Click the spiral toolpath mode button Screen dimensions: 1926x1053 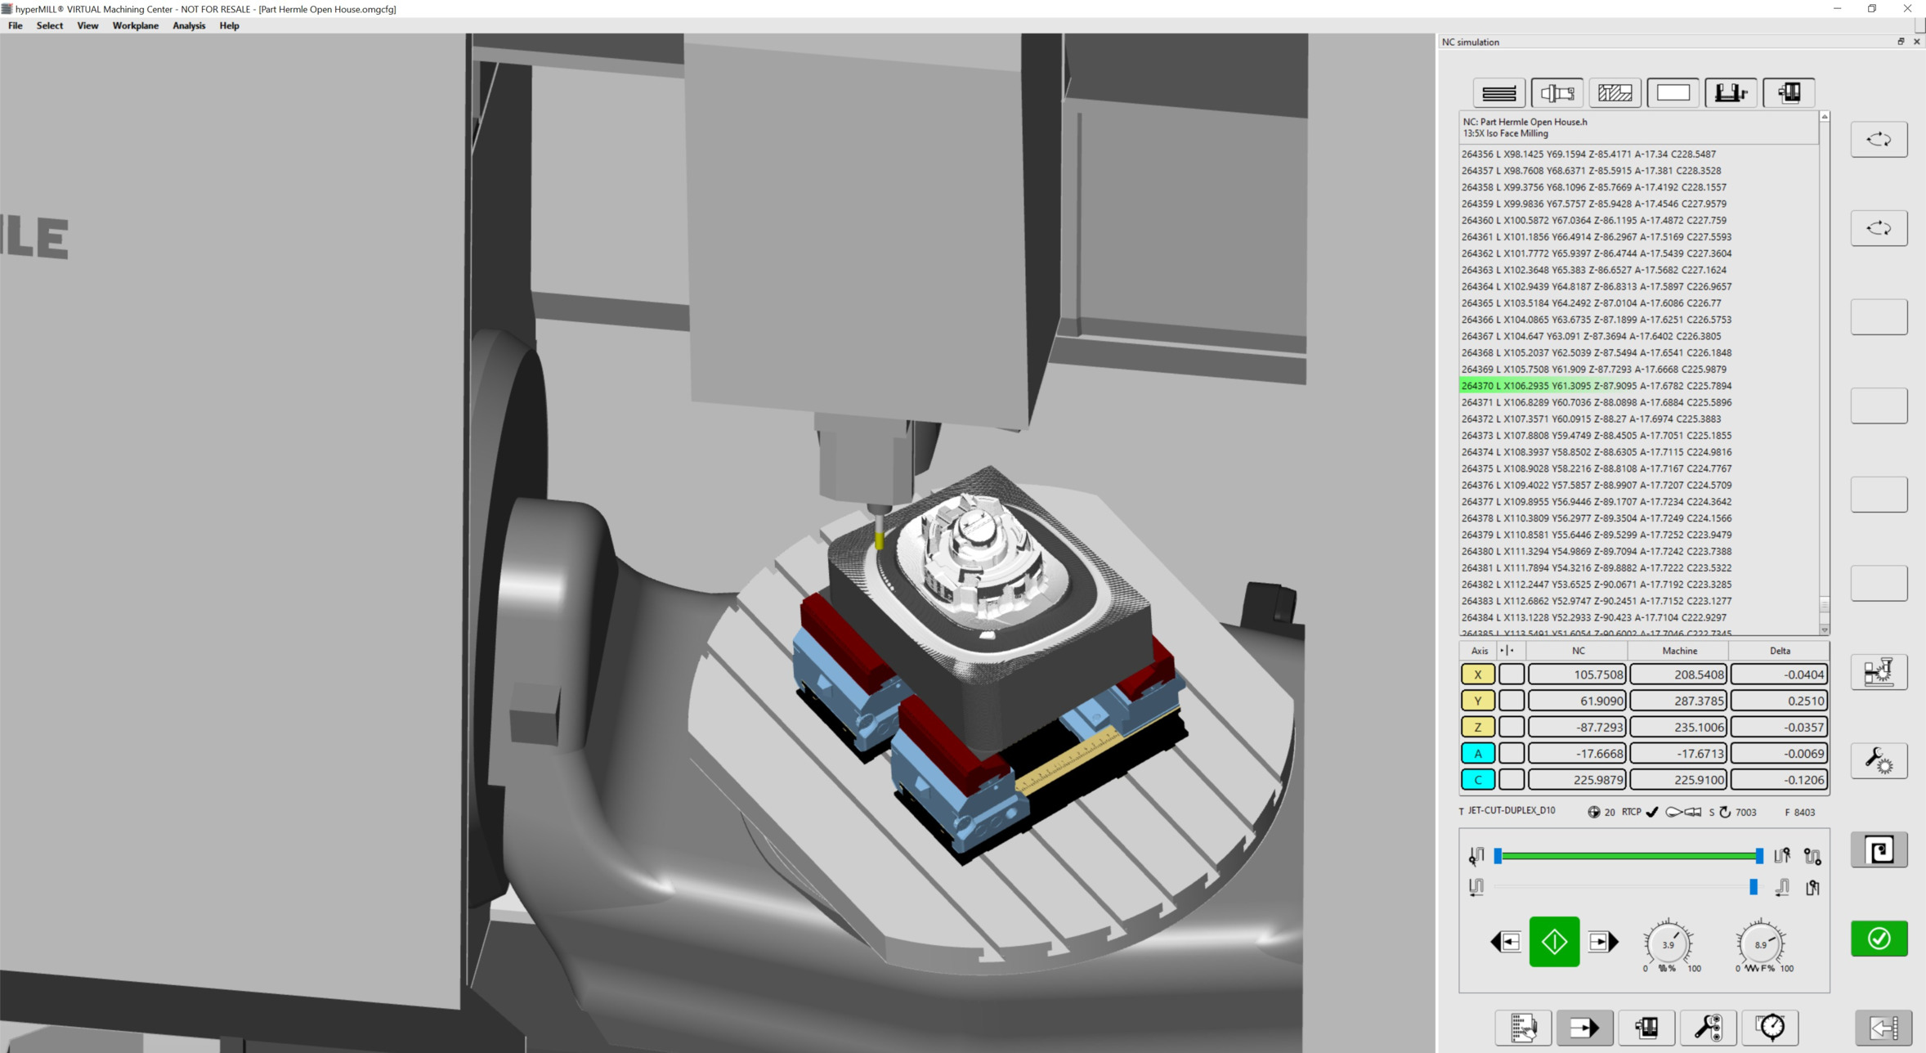click(x=1879, y=850)
